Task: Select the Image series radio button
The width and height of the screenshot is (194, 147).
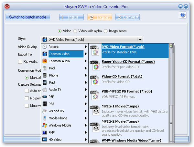Action: (x=105, y=31)
